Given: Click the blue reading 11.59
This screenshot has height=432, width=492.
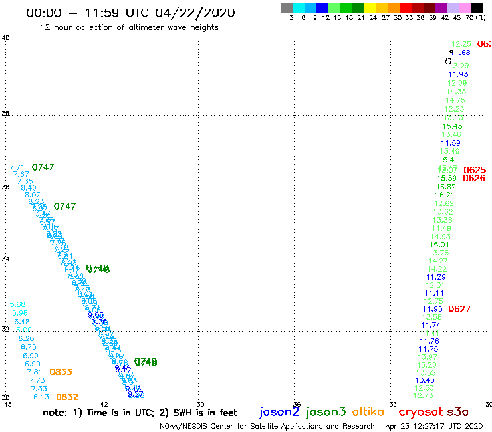Looking at the screenshot, I should [451, 143].
